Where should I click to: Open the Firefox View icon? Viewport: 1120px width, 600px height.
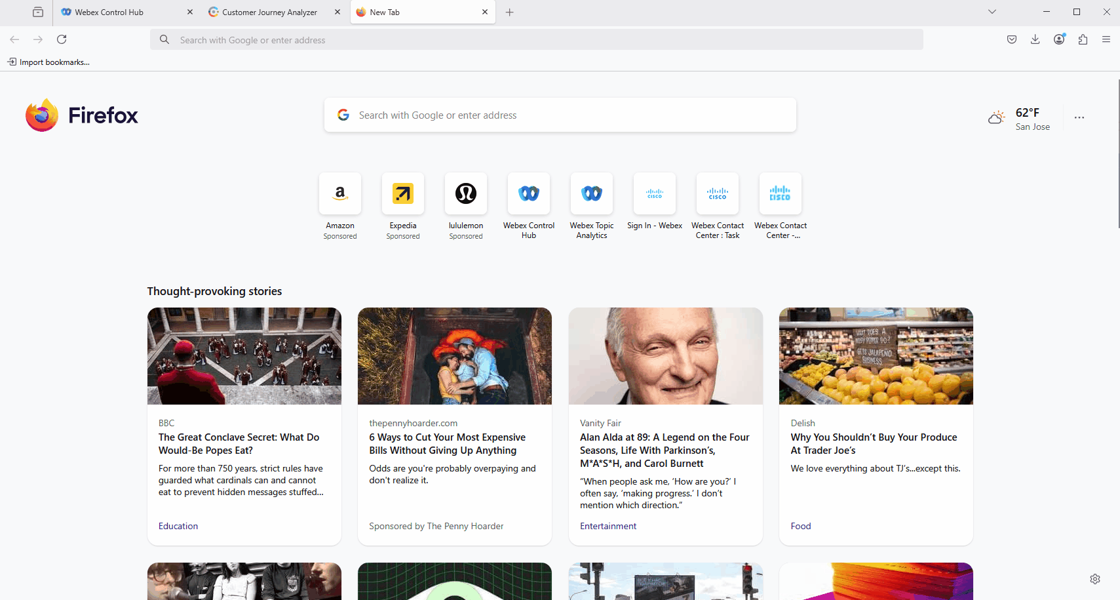(x=38, y=12)
